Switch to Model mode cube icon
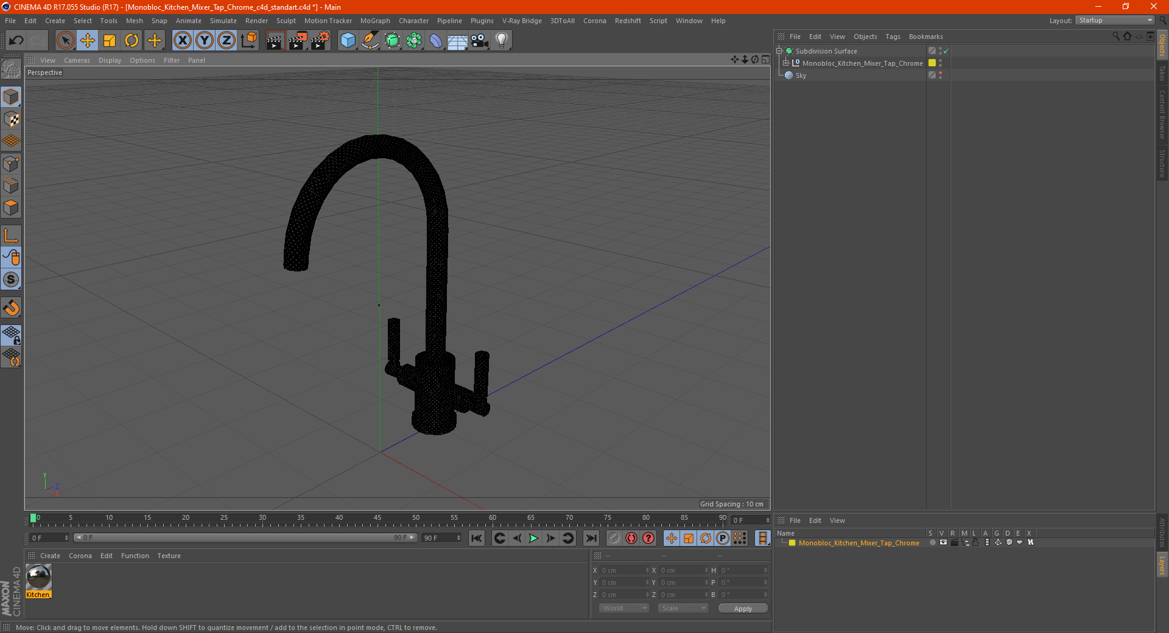 [11, 97]
